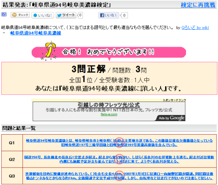Image resolution: width=218 pixels, height=185 pixels.
Task: Click the red correct-answer circle in Q1
Action: pos(118,141)
